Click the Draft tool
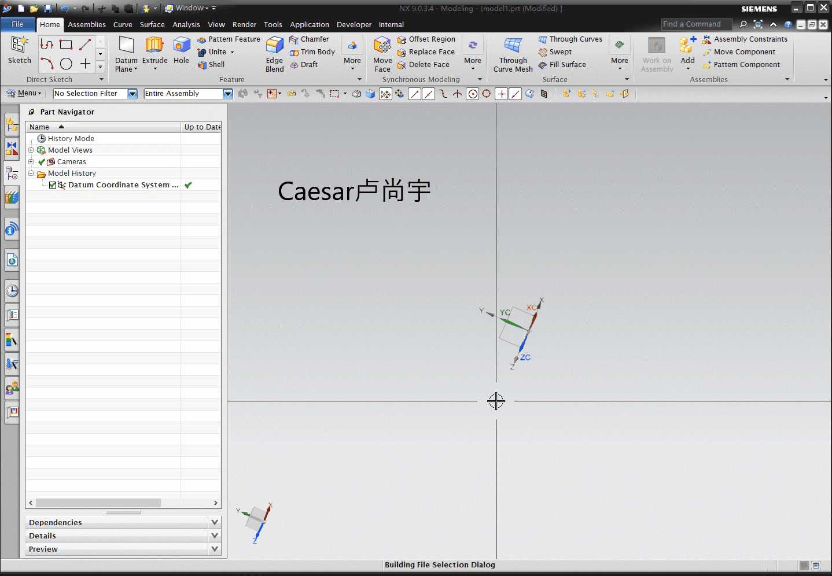The height and width of the screenshot is (576, 832). (x=304, y=65)
